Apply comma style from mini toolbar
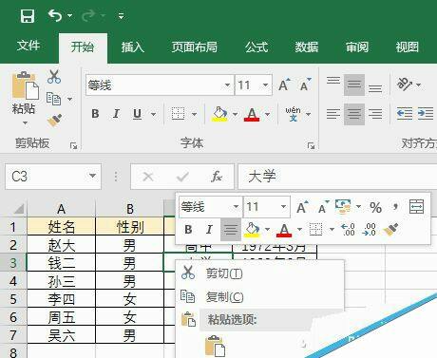The width and height of the screenshot is (437, 358). click(x=395, y=207)
